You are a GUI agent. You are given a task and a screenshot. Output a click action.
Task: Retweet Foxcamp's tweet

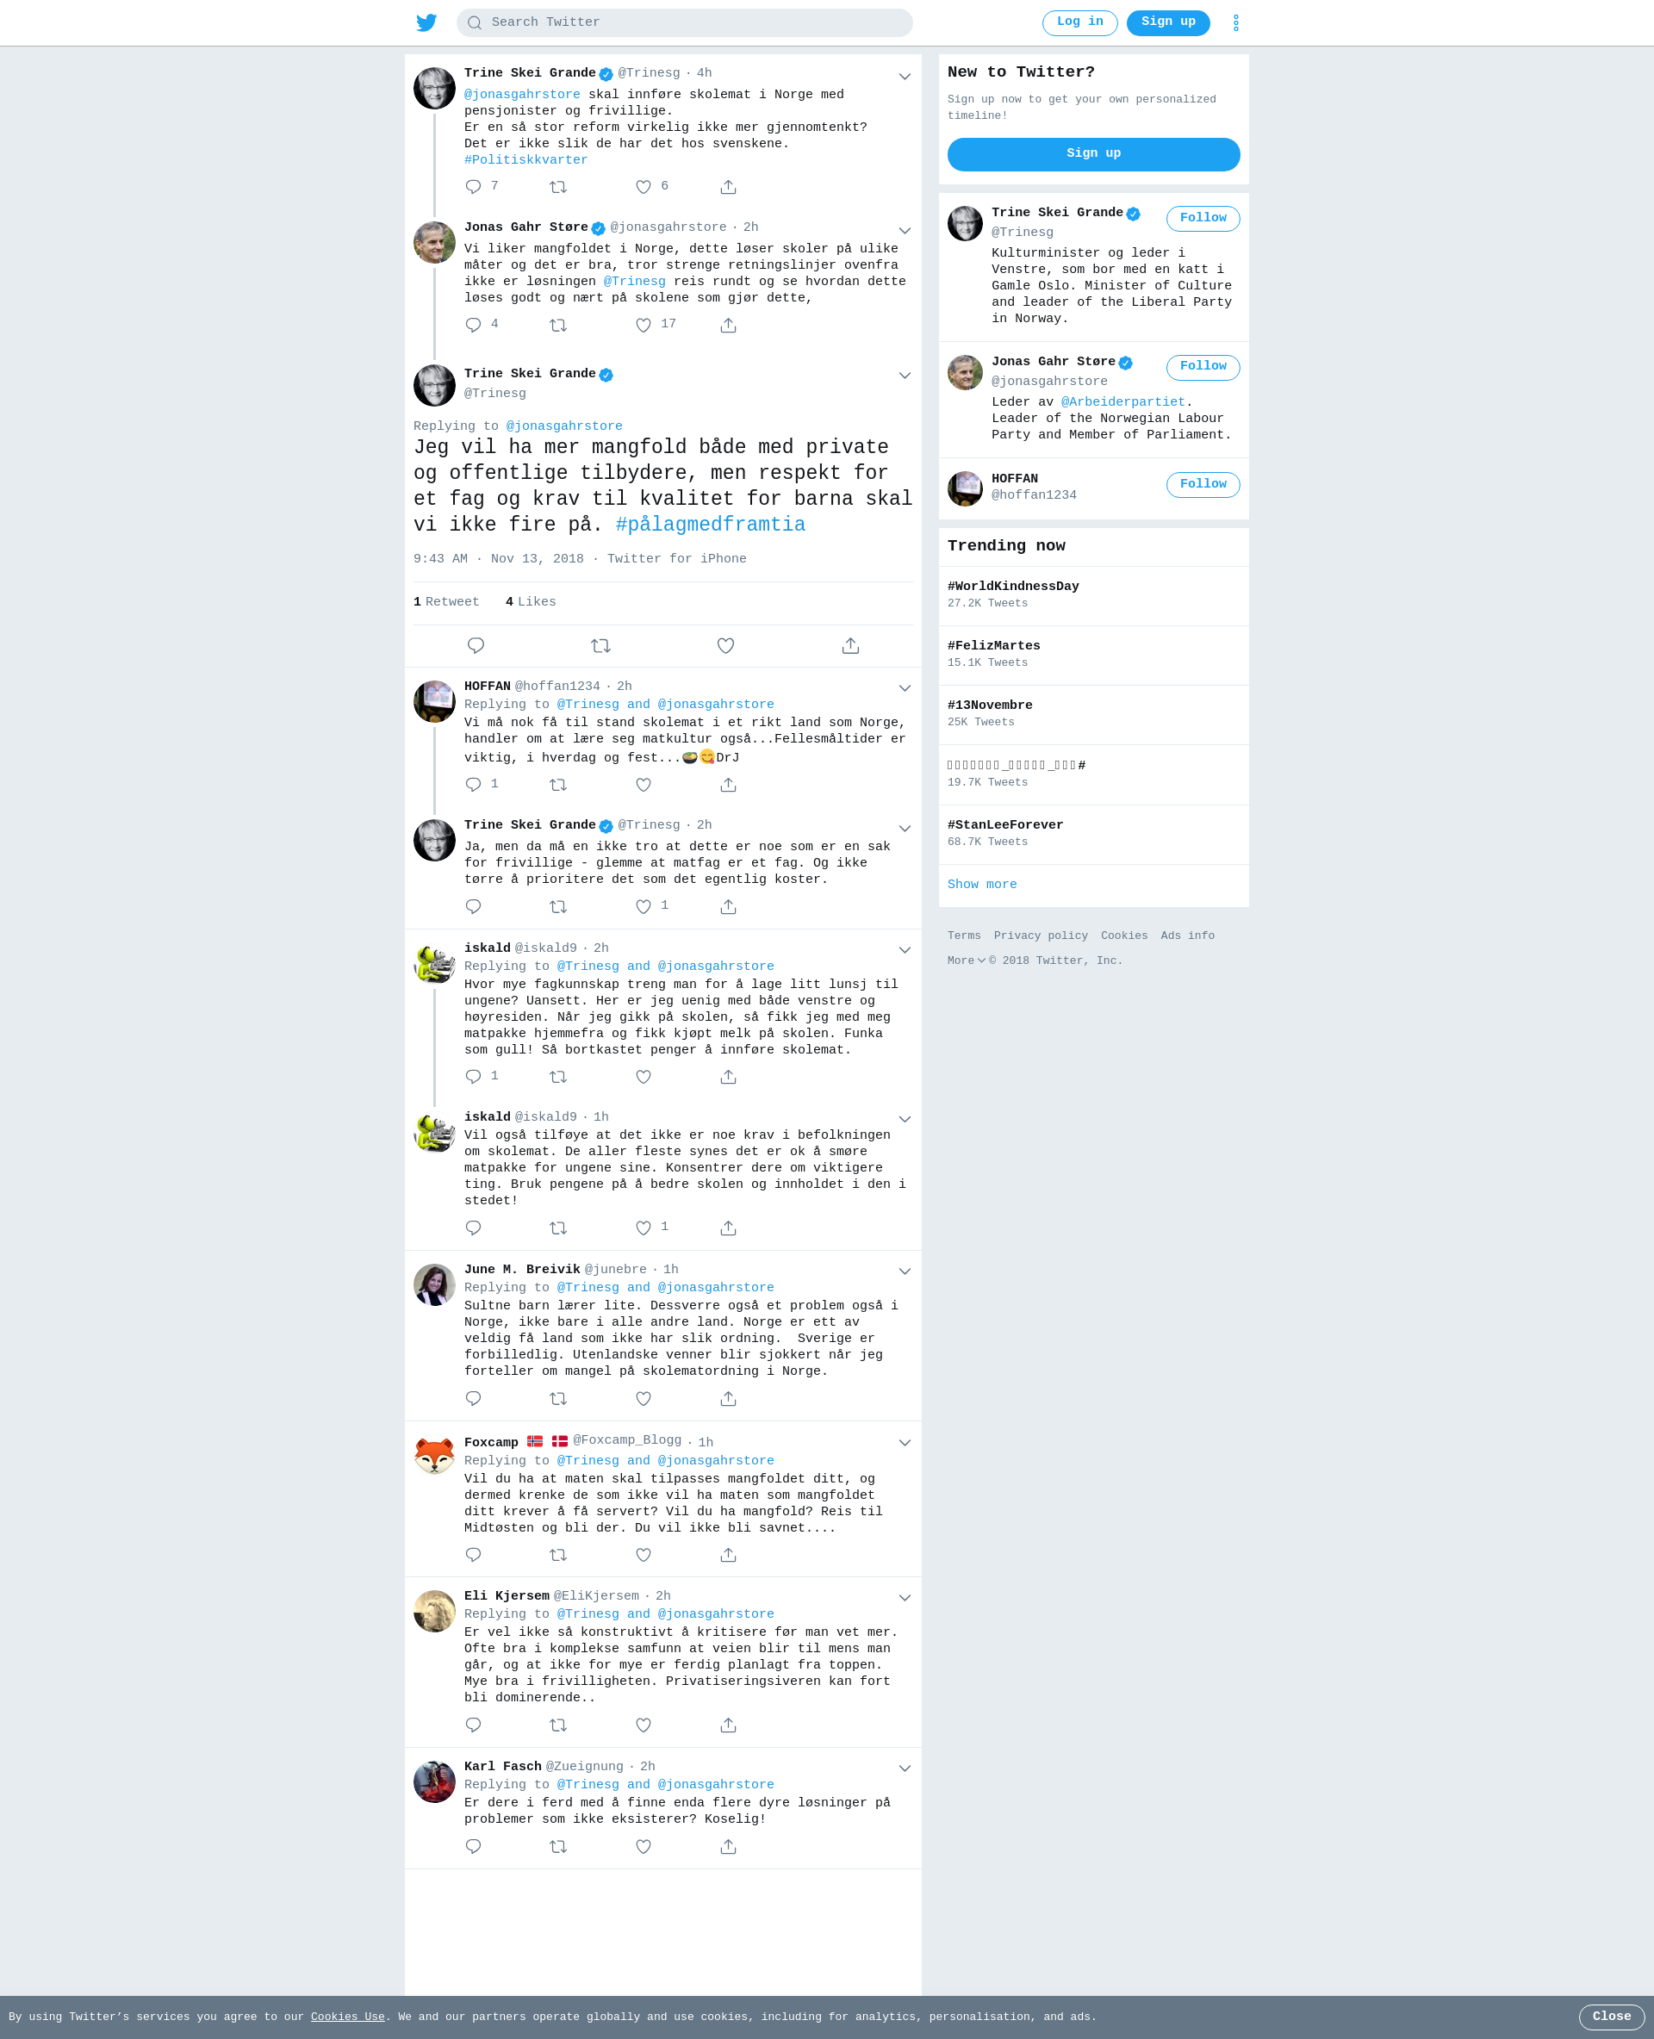[558, 1555]
